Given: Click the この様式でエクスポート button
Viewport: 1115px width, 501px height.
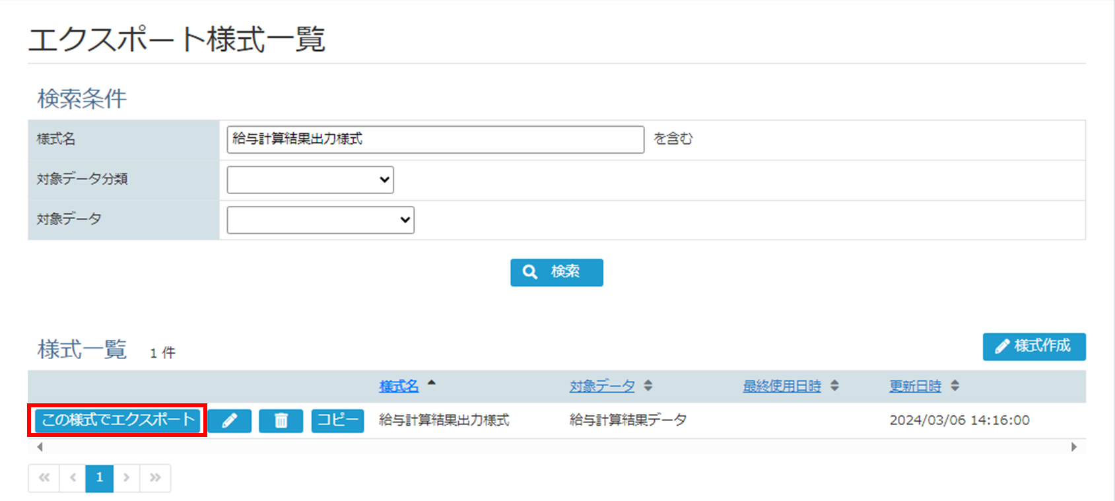Looking at the screenshot, I should pyautogui.click(x=118, y=420).
